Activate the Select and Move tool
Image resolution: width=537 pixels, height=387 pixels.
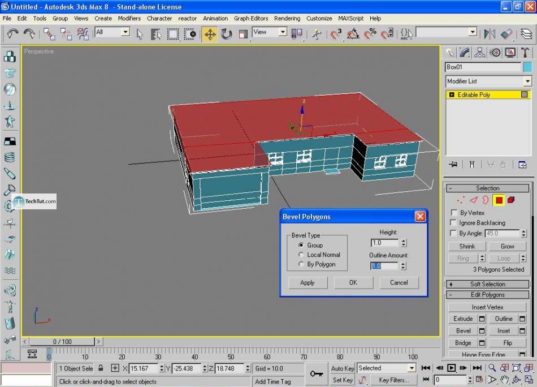click(x=210, y=35)
